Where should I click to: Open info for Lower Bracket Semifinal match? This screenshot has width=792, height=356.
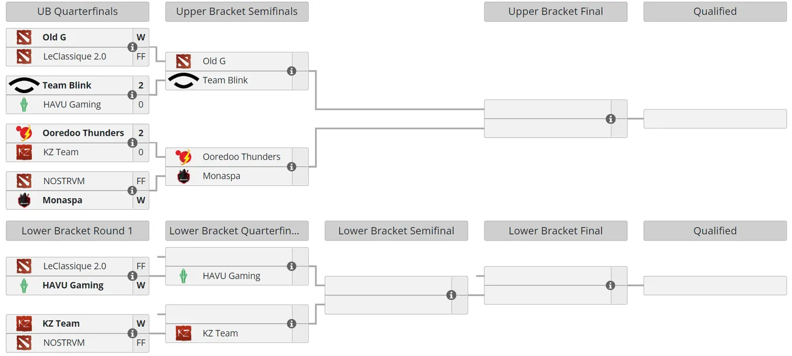click(x=451, y=295)
